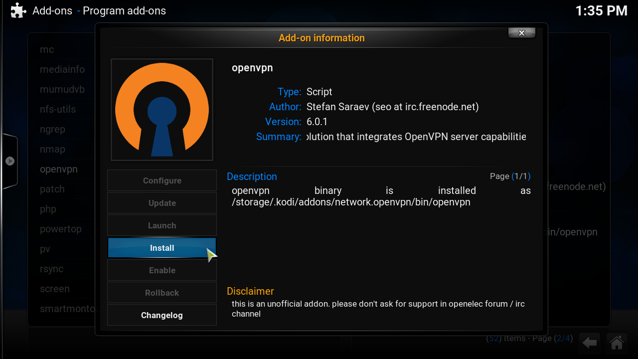Select powertop in the add-on list
Screen dimensions: 638x359
61,229
